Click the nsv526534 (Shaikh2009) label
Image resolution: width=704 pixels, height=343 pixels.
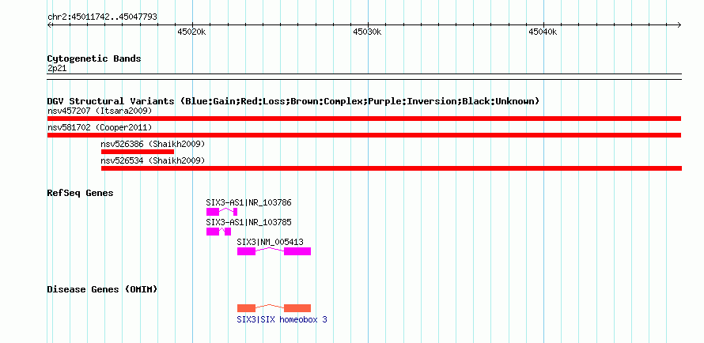tap(153, 160)
